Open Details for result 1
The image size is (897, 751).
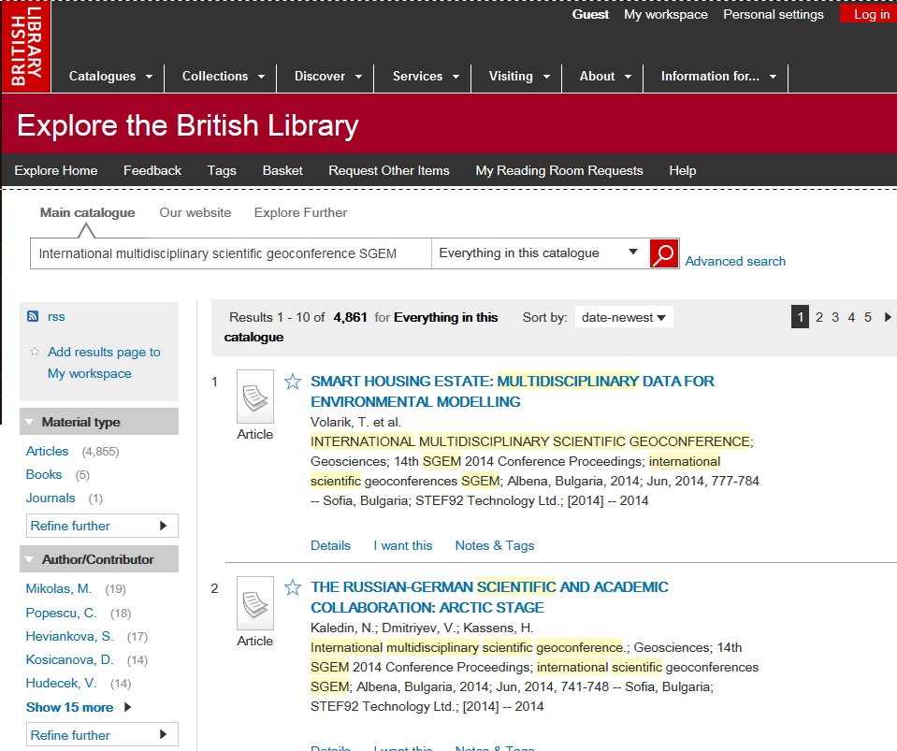330,545
